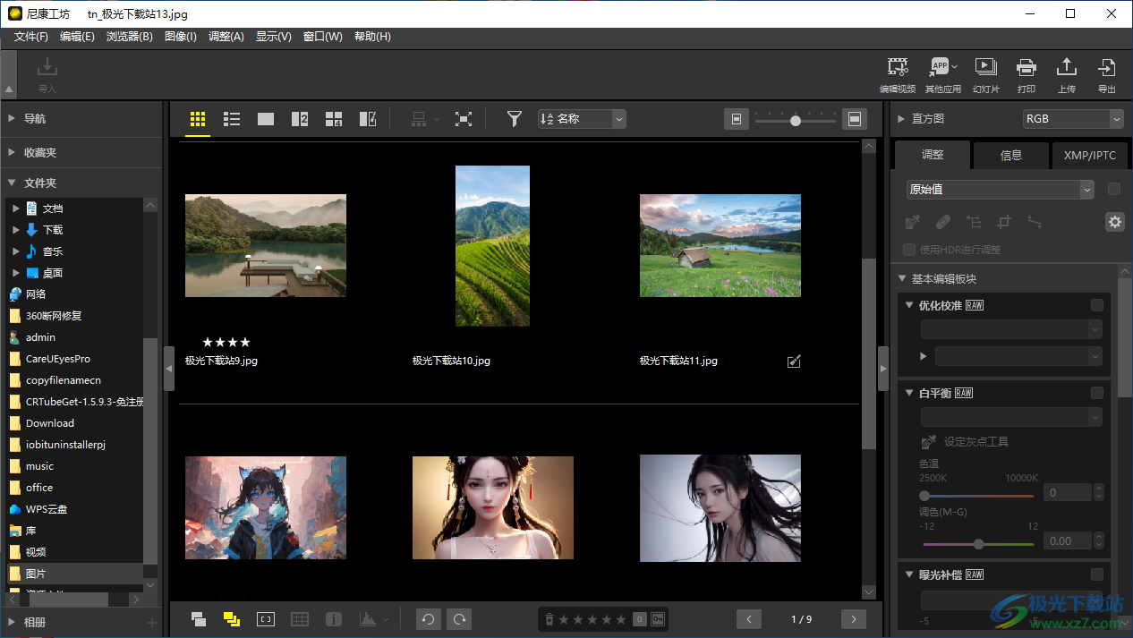Enter full screen view
Viewport: 1133px width, 638px height.
pos(464,119)
